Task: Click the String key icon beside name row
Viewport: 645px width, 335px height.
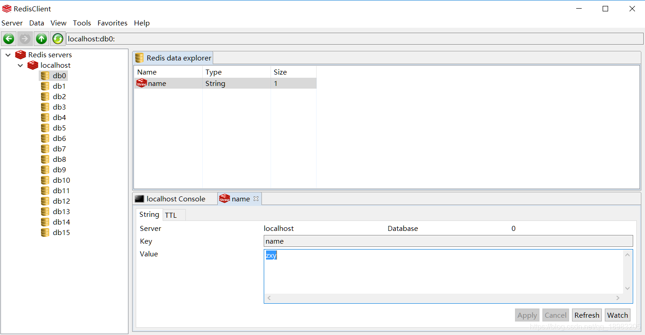Action: [x=142, y=83]
